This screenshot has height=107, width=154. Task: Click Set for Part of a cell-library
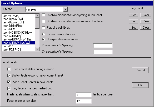tap(133, 28)
